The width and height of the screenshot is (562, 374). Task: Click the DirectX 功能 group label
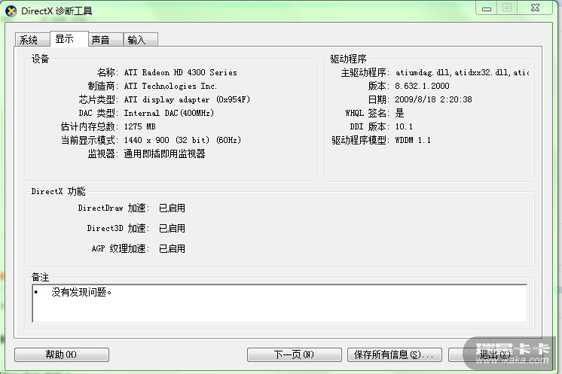pos(59,191)
